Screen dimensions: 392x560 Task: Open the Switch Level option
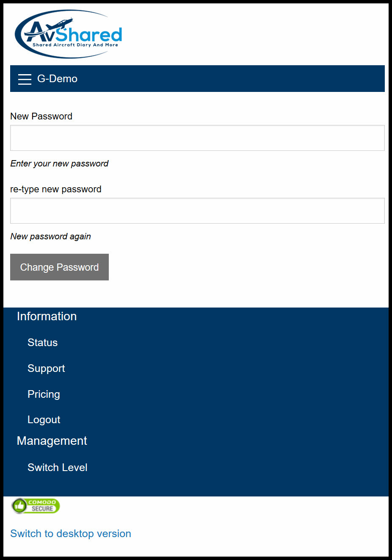(x=57, y=467)
